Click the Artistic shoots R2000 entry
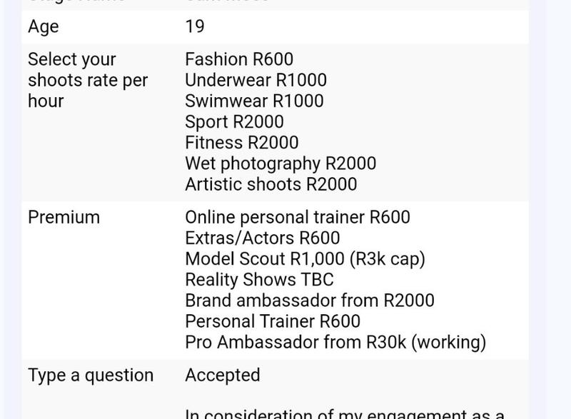 coord(271,184)
